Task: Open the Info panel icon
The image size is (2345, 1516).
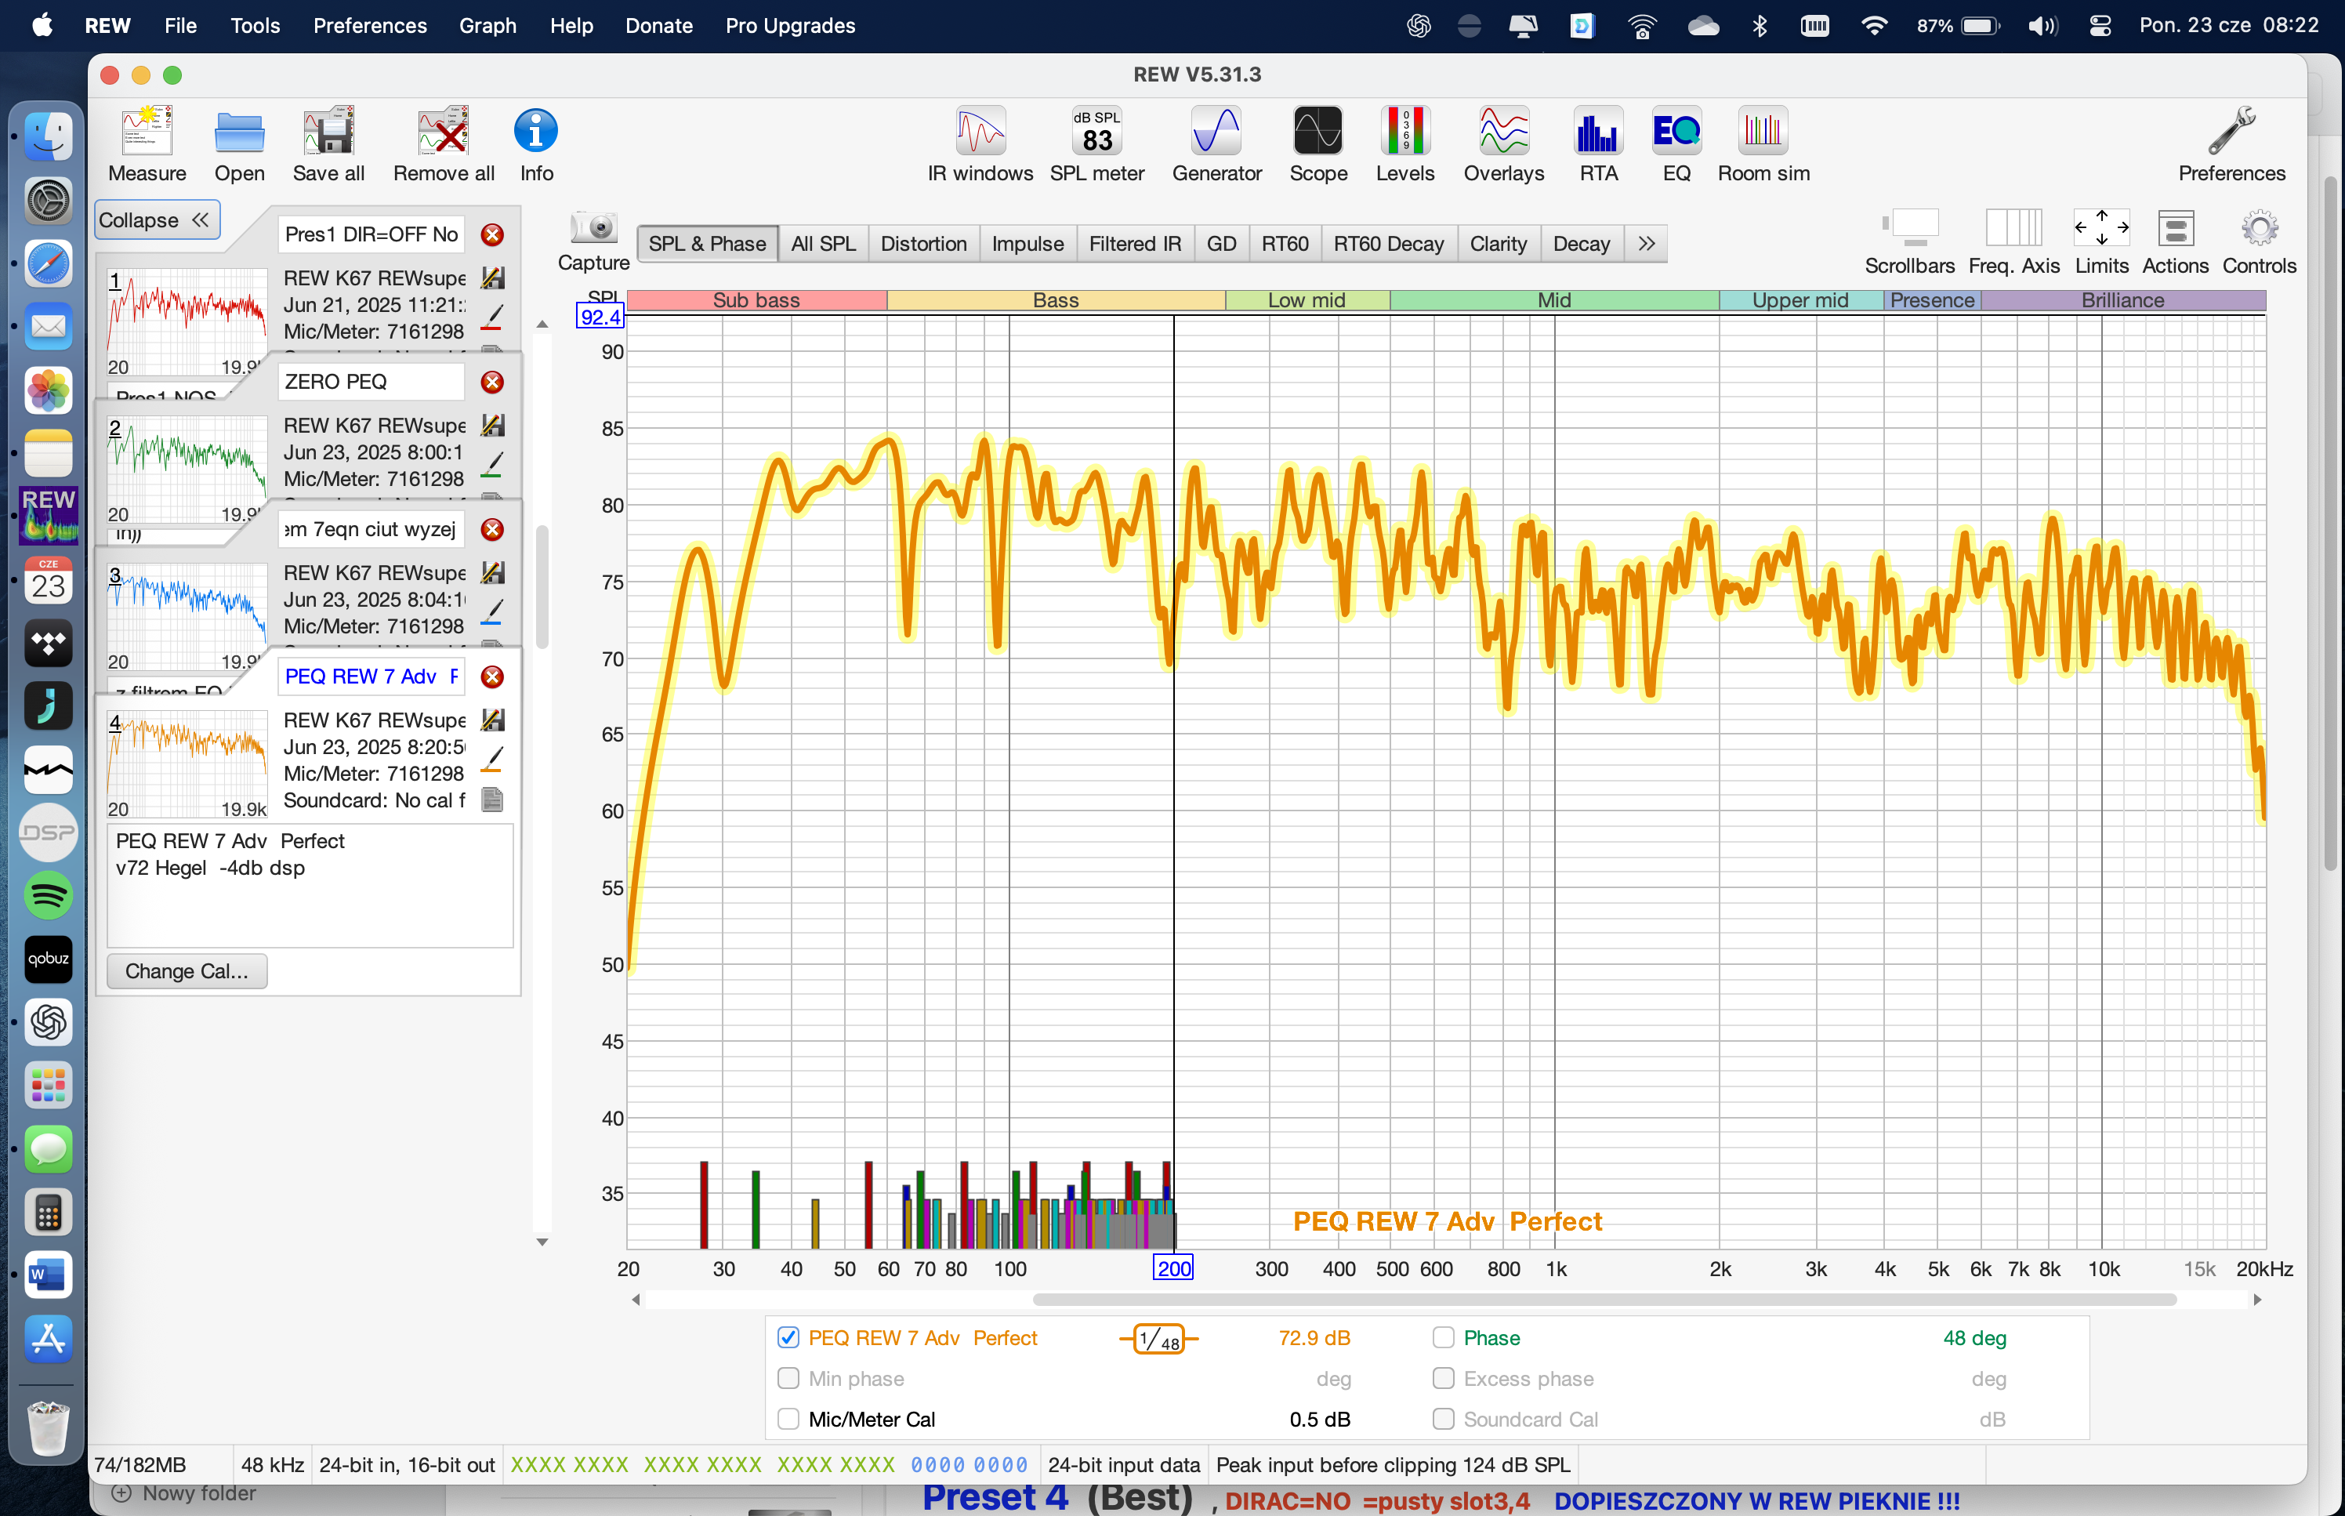Action: click(536, 145)
